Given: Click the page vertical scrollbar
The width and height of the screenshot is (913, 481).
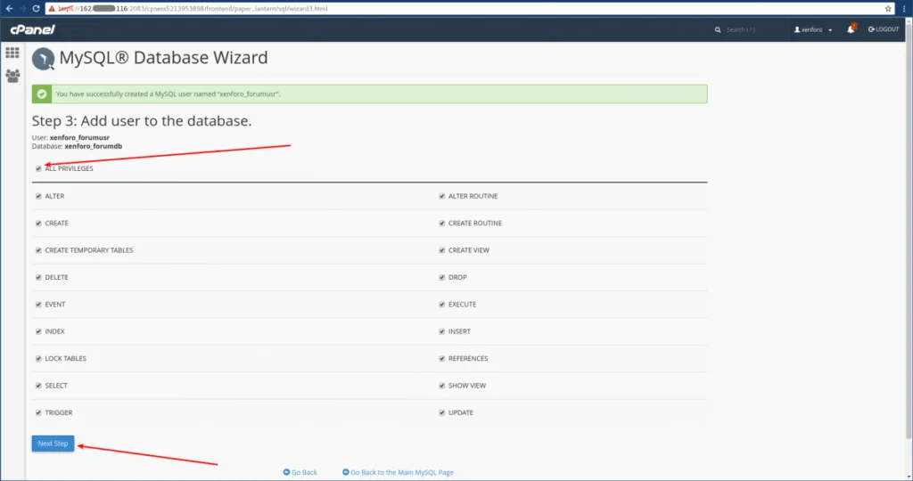Looking at the screenshot, I should [x=909, y=232].
